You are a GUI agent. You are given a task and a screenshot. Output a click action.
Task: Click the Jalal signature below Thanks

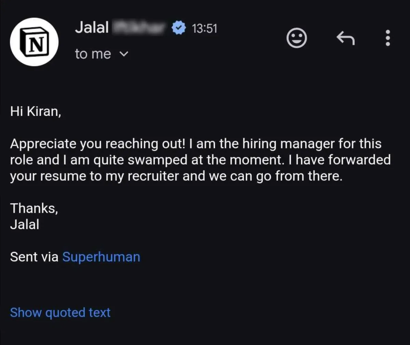tap(25, 224)
